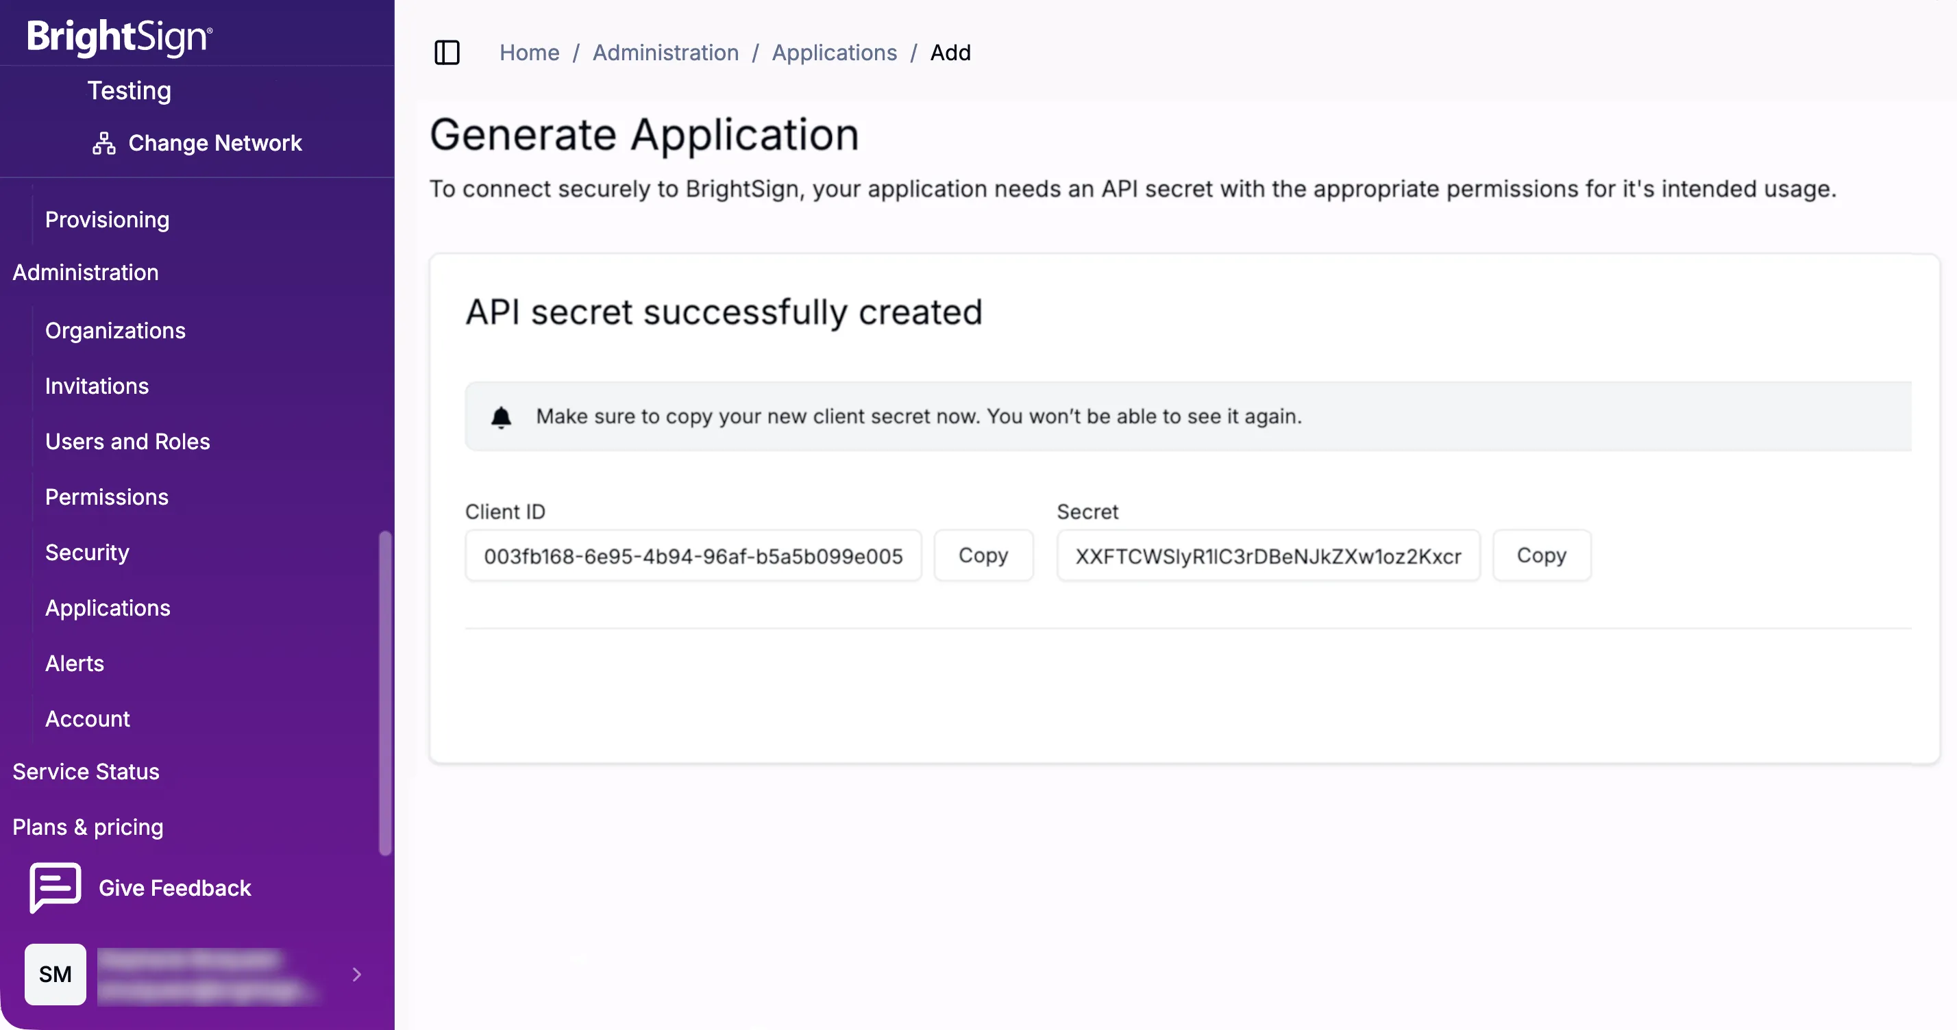Copy the Secret value

(1542, 555)
